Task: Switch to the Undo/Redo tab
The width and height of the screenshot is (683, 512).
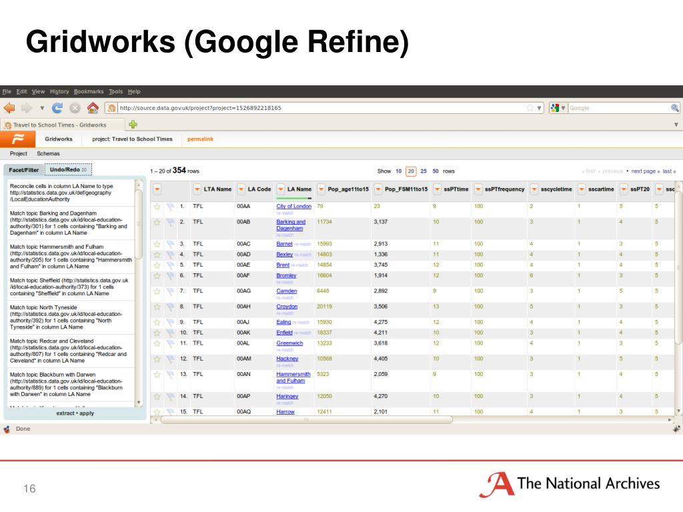Action: click(69, 169)
